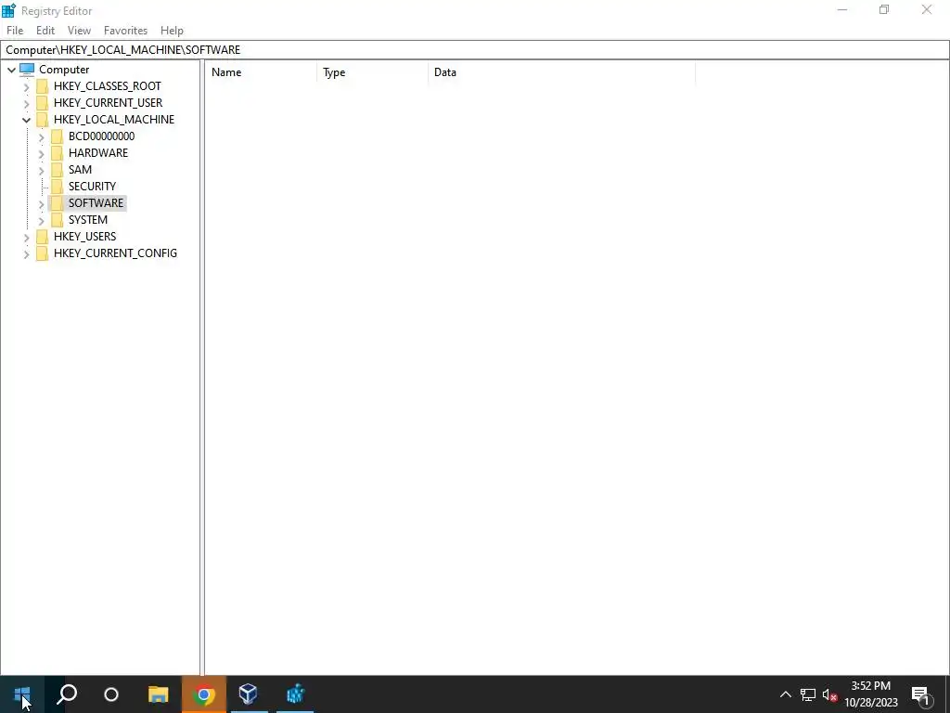
Task: Open taskbar Search
Action: tap(67, 694)
